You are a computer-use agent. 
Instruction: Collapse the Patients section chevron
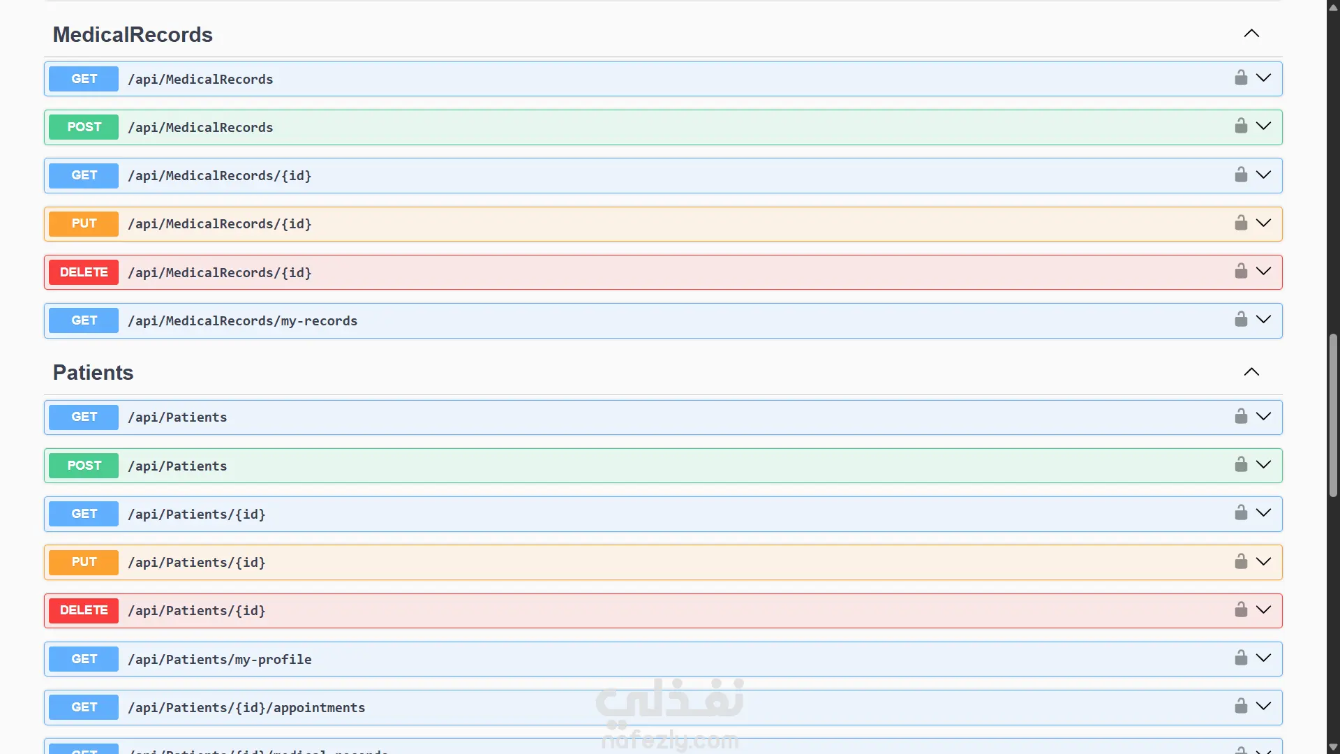[x=1251, y=372]
